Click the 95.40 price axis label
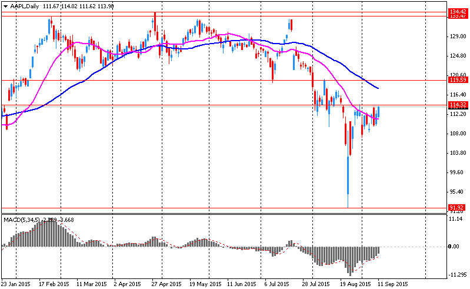This screenshot has width=470, height=289. 456,192
